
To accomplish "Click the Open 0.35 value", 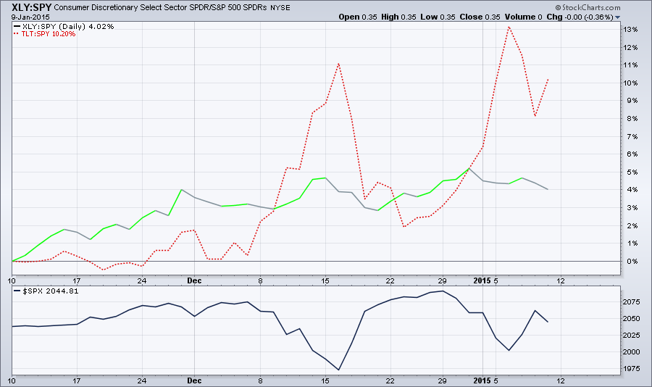I will [x=358, y=17].
